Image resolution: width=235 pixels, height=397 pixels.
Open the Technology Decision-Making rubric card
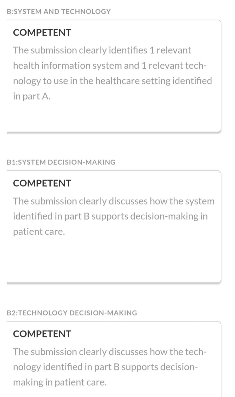click(114, 359)
